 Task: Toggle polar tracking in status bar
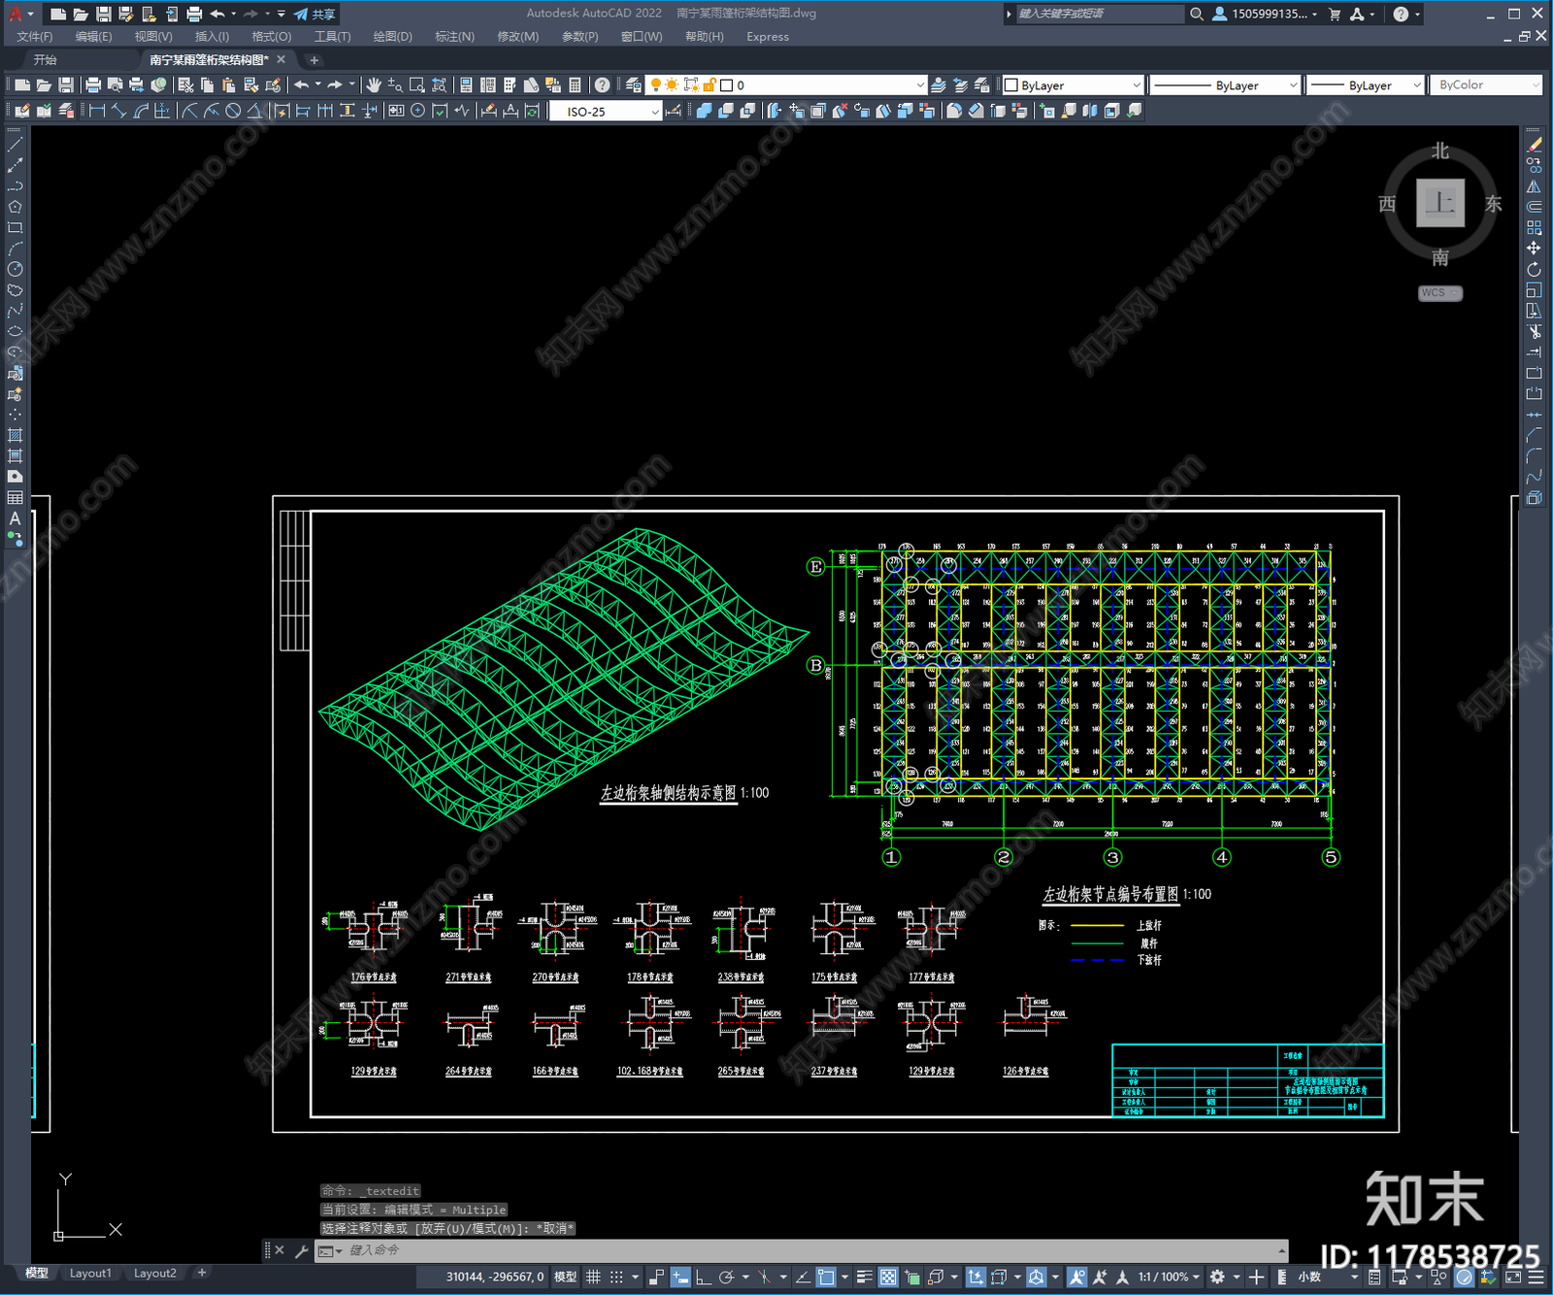[x=726, y=1277]
